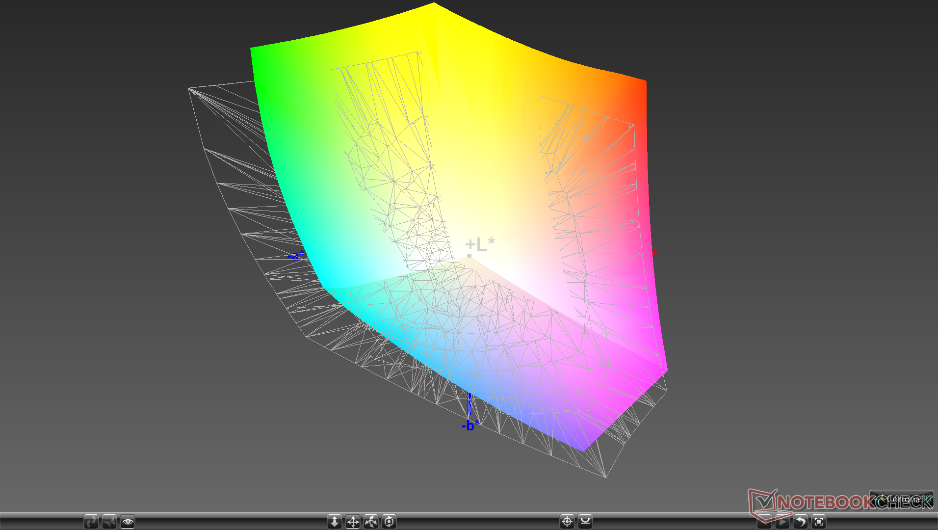
Task: Choose the Roll circular-arrows button
Action: (389, 521)
